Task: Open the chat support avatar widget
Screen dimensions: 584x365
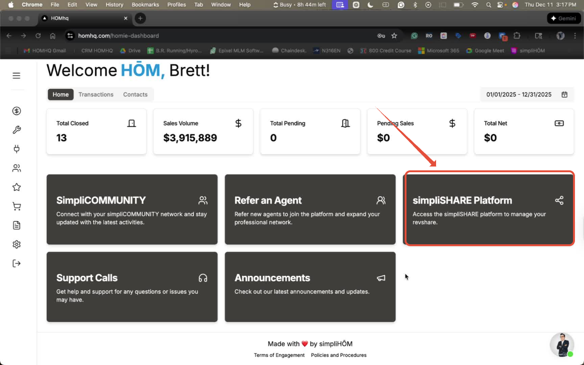Action: (562, 344)
